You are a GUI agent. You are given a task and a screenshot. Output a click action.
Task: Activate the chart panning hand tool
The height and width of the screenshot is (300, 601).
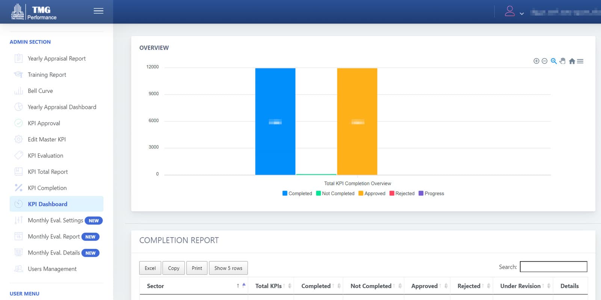[562, 61]
